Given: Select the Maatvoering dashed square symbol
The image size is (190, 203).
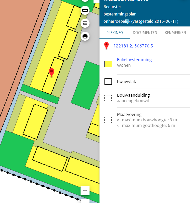Looking at the screenshot, I should 108,120.
